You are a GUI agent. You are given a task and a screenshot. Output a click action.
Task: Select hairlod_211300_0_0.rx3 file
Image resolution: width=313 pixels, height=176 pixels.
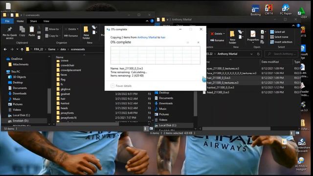pos(221,88)
